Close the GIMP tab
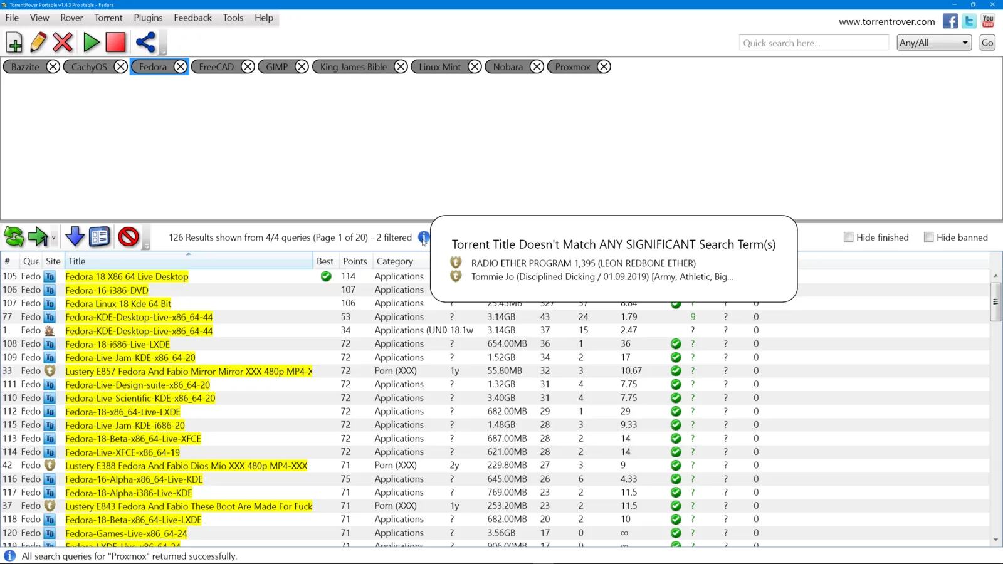 coord(302,66)
